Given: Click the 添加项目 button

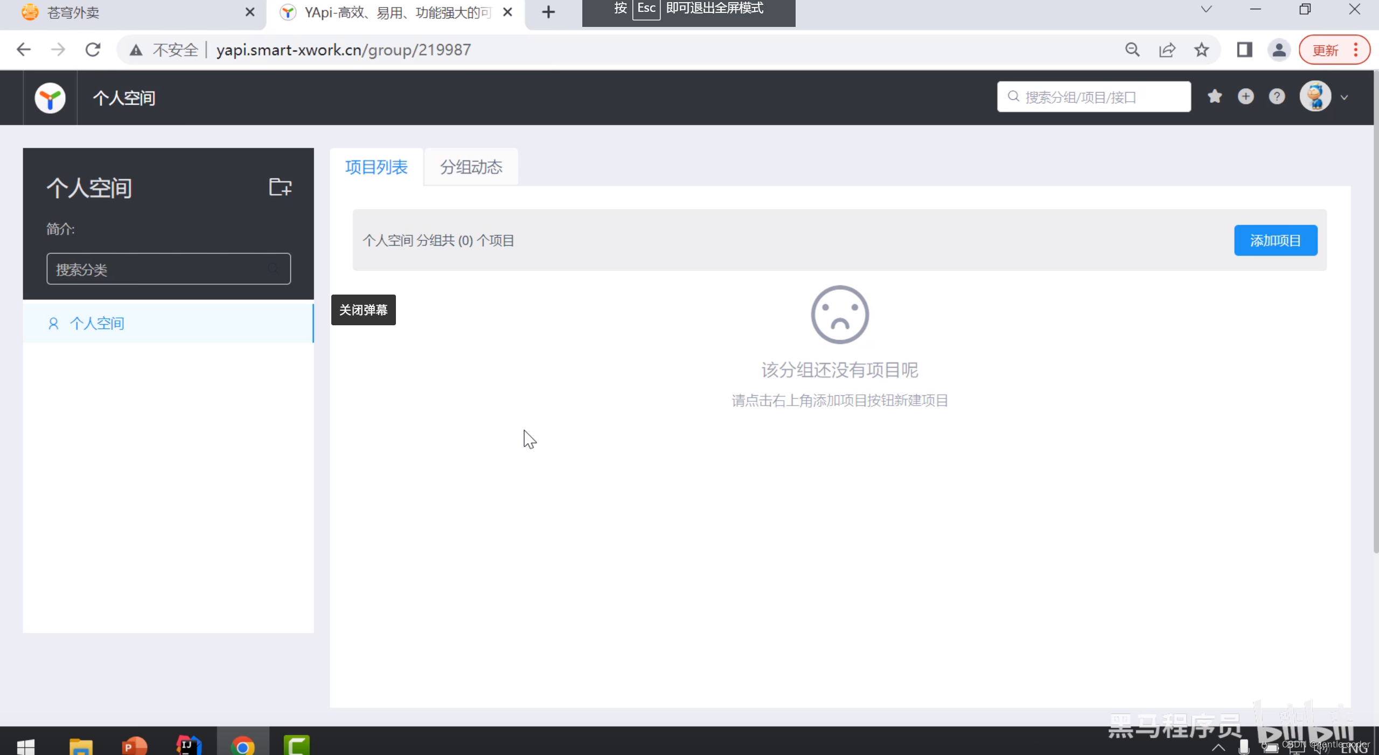Looking at the screenshot, I should (1275, 240).
